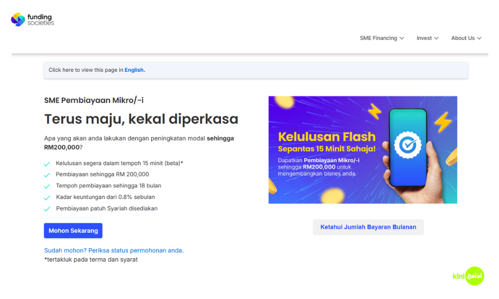The image size is (499, 299).
Task: Expand the Invest dropdown arrow
Action: pyautogui.click(x=436, y=38)
